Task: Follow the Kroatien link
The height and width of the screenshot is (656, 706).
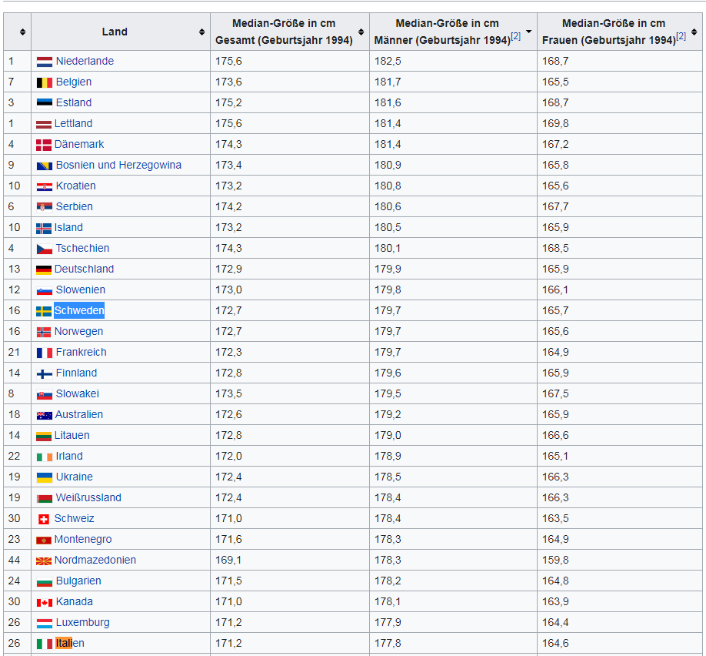Action: 75,186
